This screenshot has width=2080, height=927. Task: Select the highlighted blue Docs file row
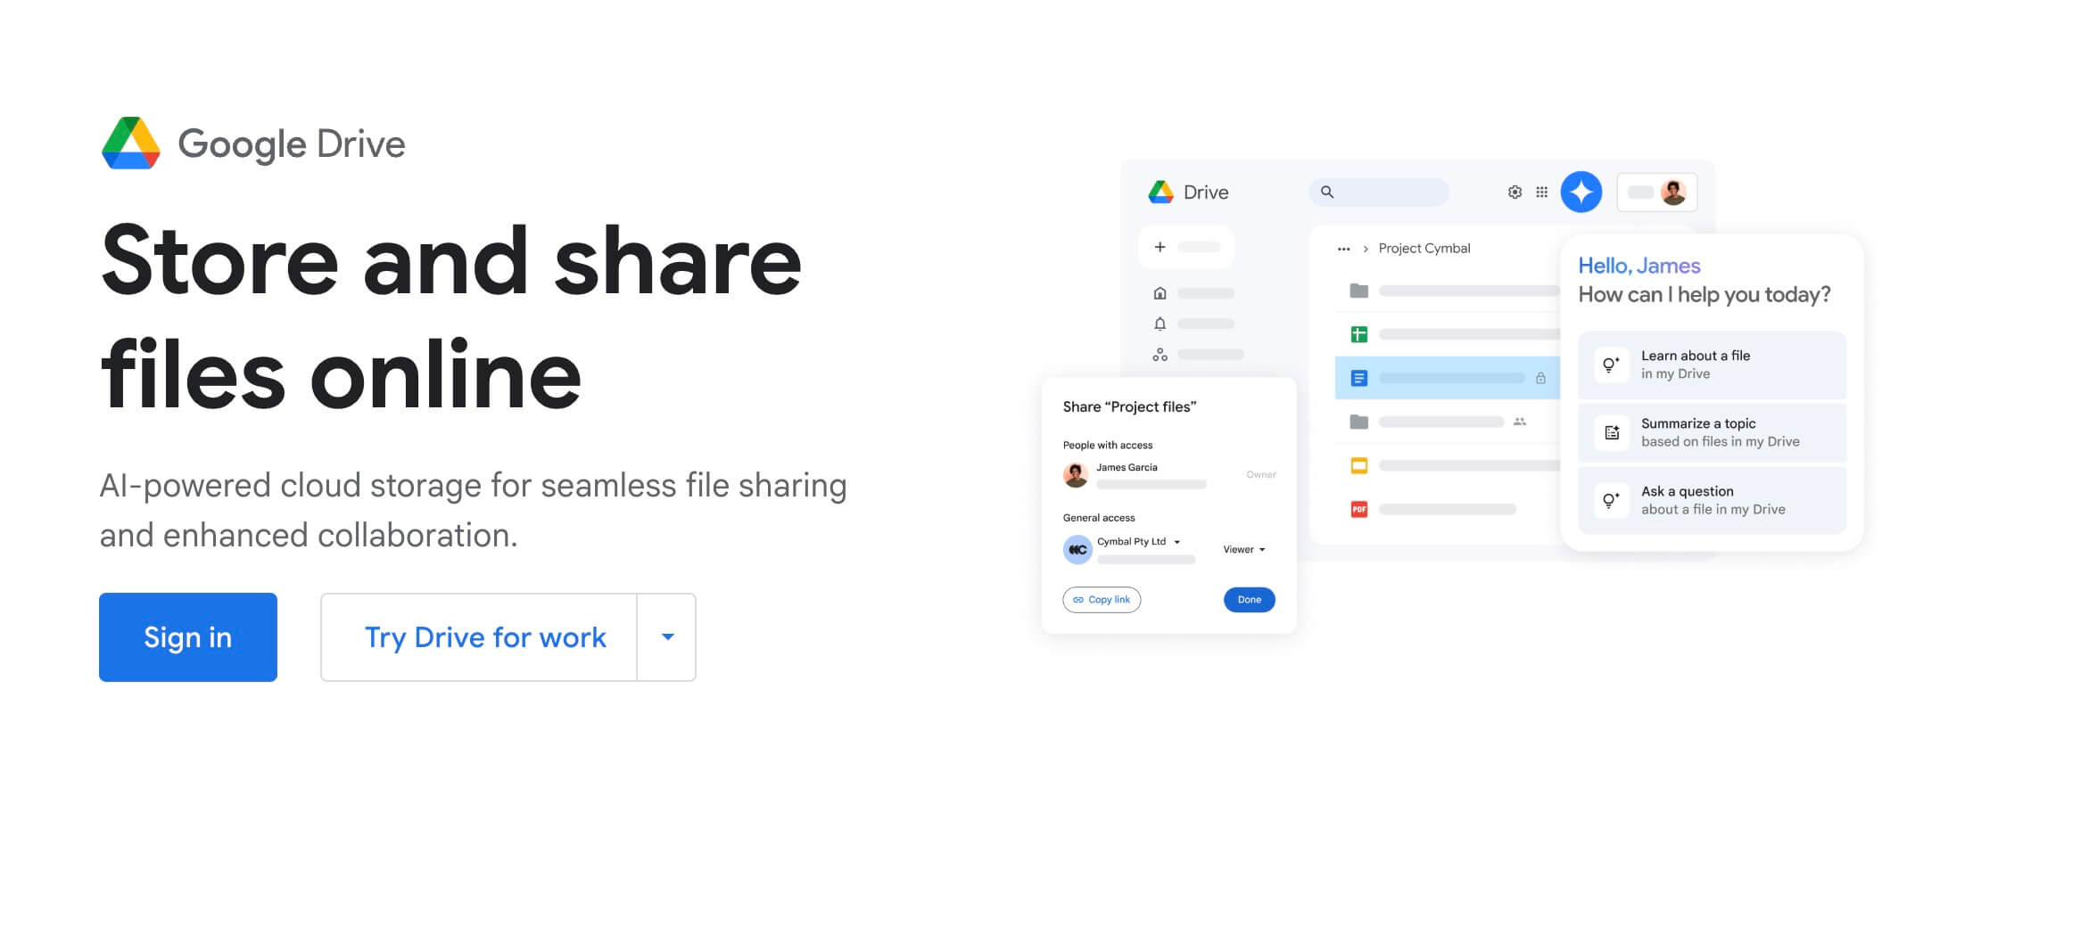(1447, 379)
